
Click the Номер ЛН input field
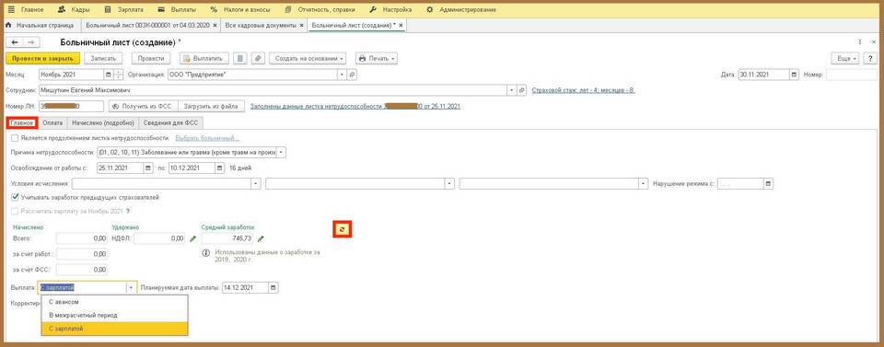point(72,106)
